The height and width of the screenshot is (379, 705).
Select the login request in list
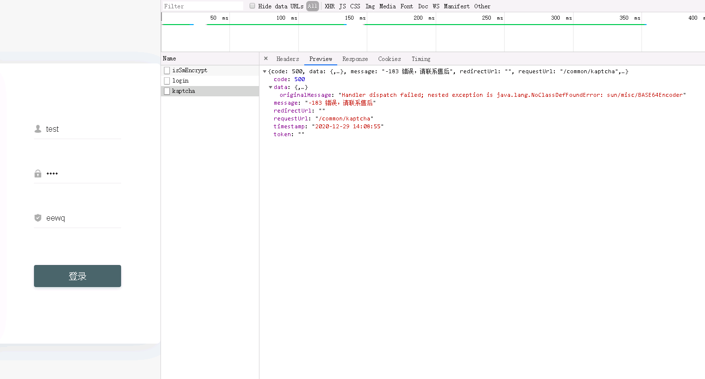click(x=181, y=81)
